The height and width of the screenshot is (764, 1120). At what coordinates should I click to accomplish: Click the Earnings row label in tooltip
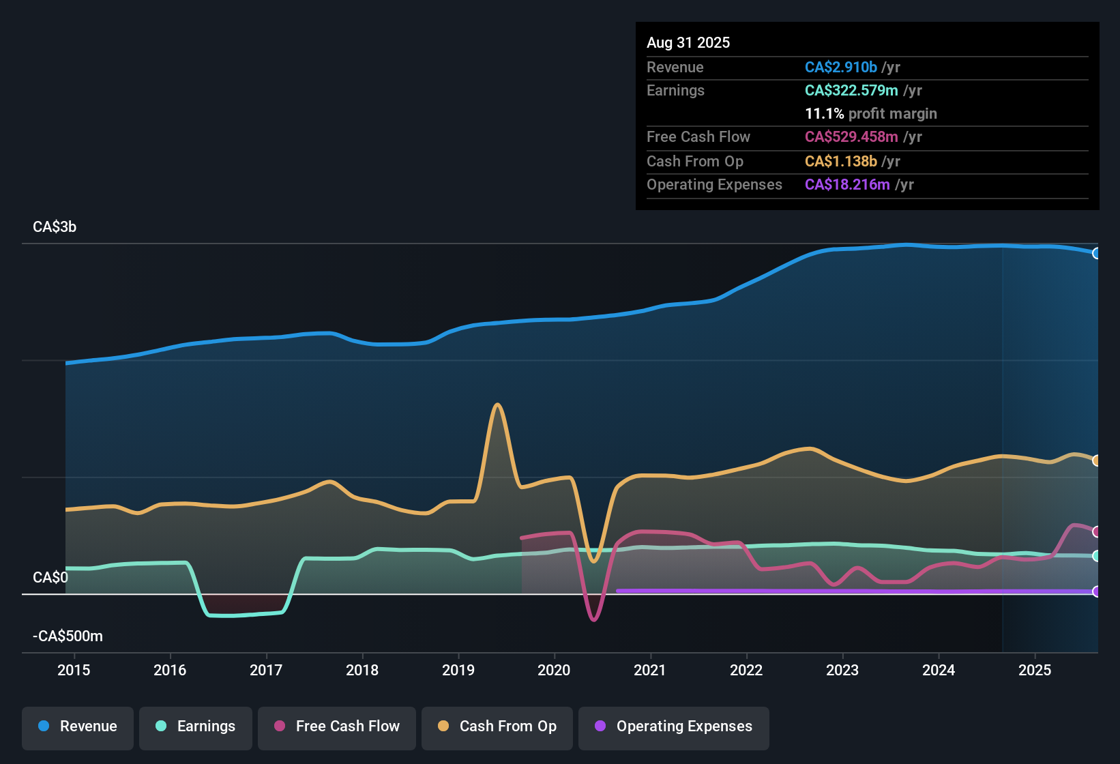pos(675,90)
